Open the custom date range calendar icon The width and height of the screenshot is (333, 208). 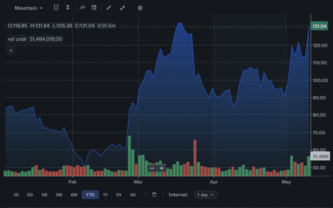point(154,195)
